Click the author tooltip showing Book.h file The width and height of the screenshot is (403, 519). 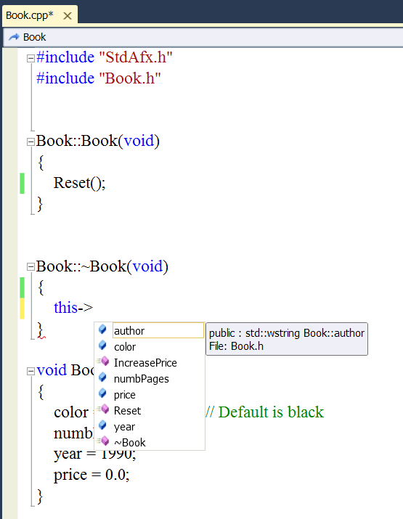tap(287, 339)
